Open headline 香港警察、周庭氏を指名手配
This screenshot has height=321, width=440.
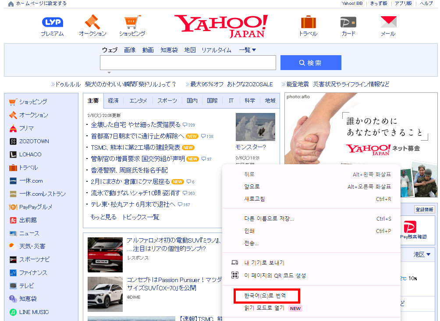(129, 170)
